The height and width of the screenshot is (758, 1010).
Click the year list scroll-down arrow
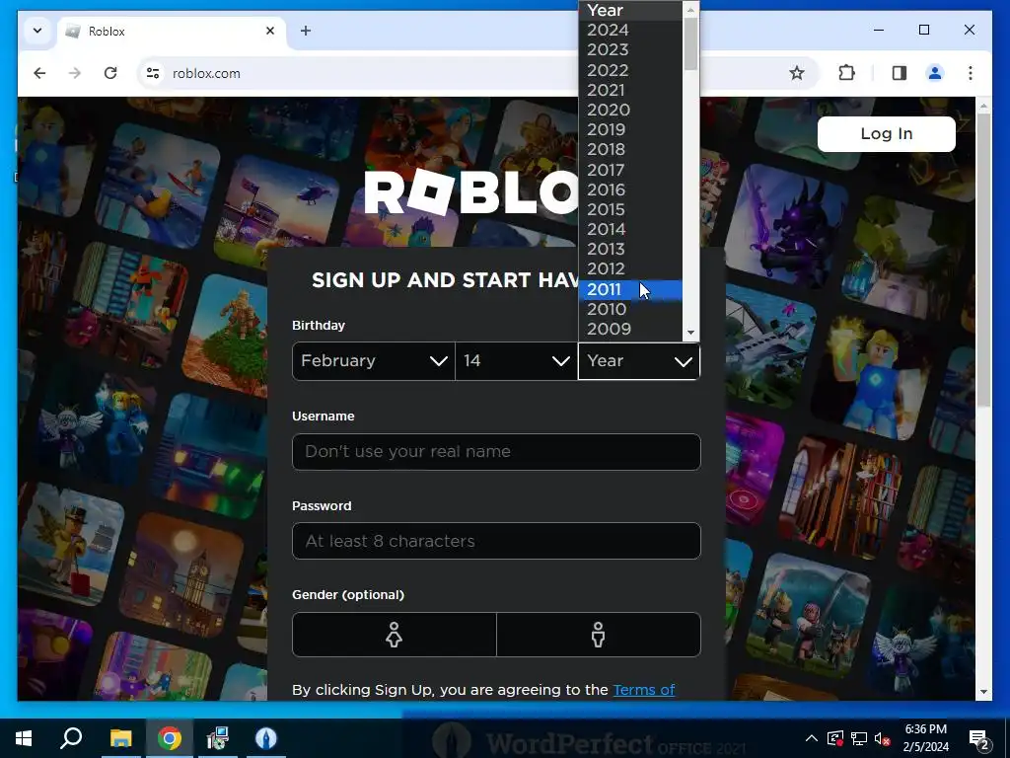click(x=690, y=334)
